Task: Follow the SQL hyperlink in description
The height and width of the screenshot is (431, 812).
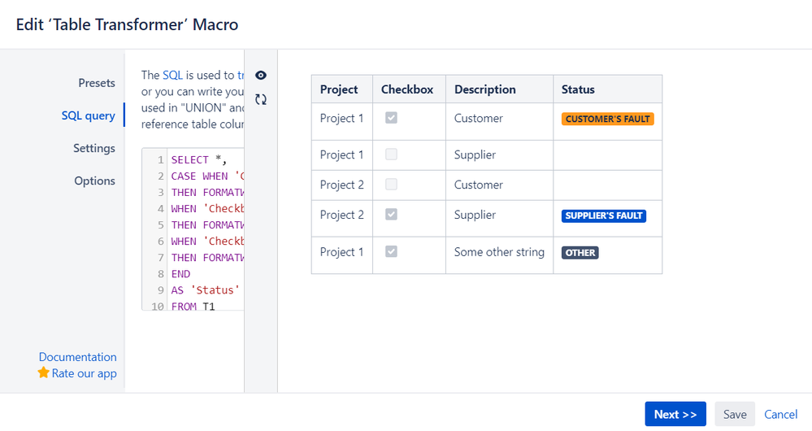Action: [172, 75]
